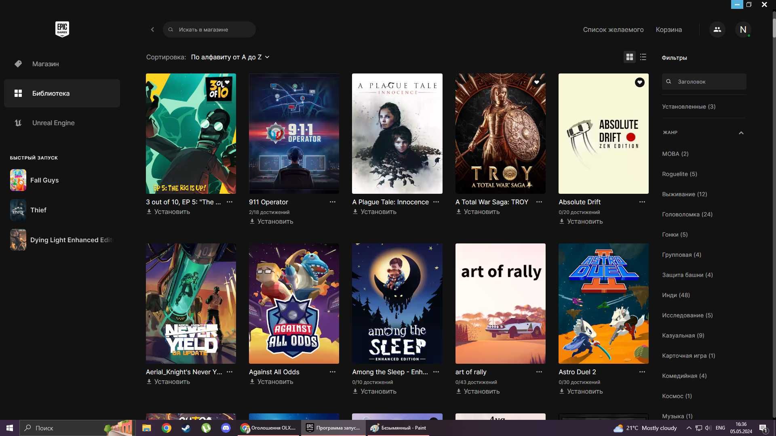Open options menu for Against All Odds

point(333,372)
